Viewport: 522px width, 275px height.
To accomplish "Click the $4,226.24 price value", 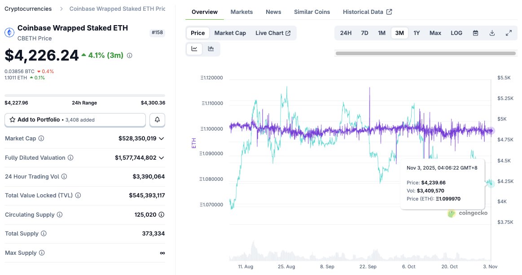I will (x=42, y=55).
